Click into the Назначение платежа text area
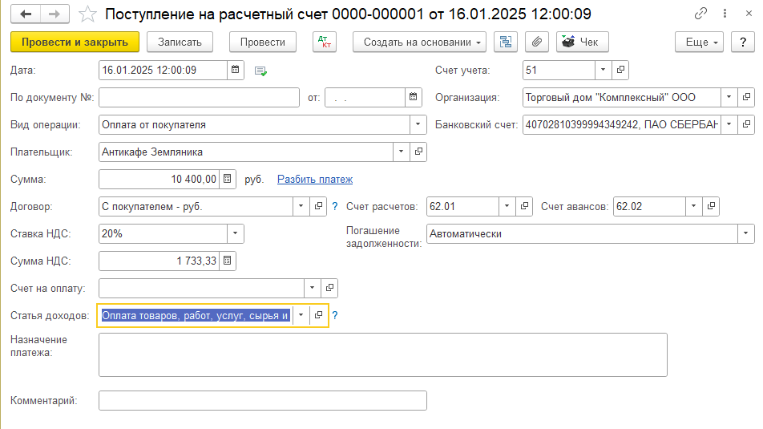Screen dimensions: 763x429 tap(383, 355)
